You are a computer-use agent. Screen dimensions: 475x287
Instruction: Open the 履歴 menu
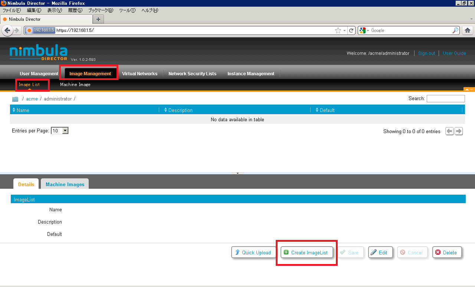[75, 10]
